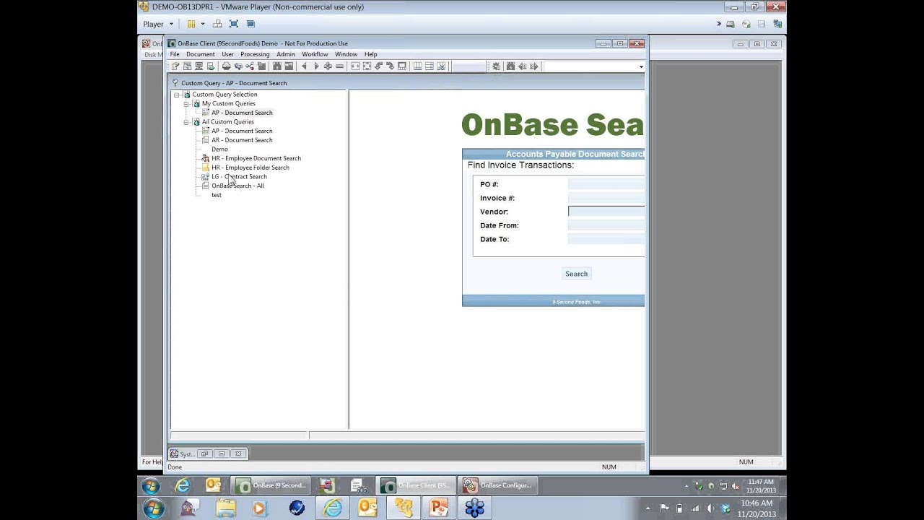The width and height of the screenshot is (924, 520).
Task: Click the Vendor input field
Action: pos(606,212)
